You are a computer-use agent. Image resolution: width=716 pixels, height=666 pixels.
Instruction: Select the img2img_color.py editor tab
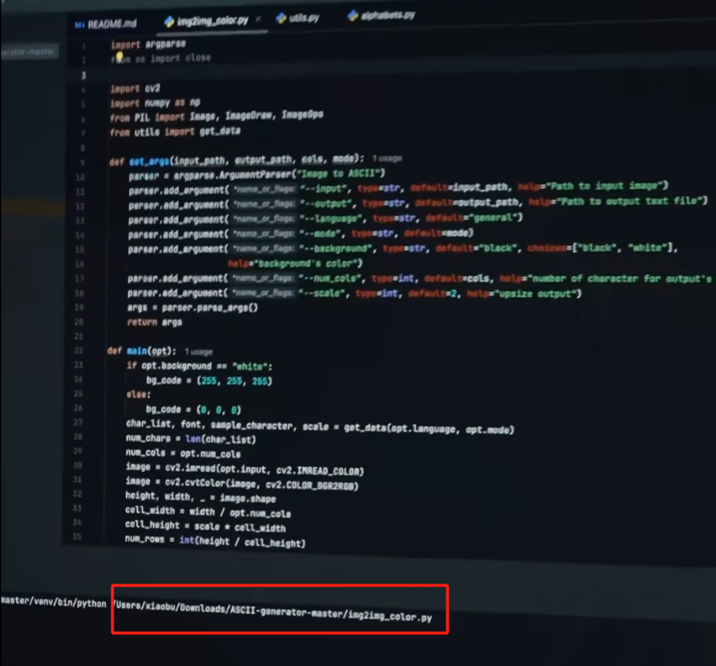pos(212,21)
